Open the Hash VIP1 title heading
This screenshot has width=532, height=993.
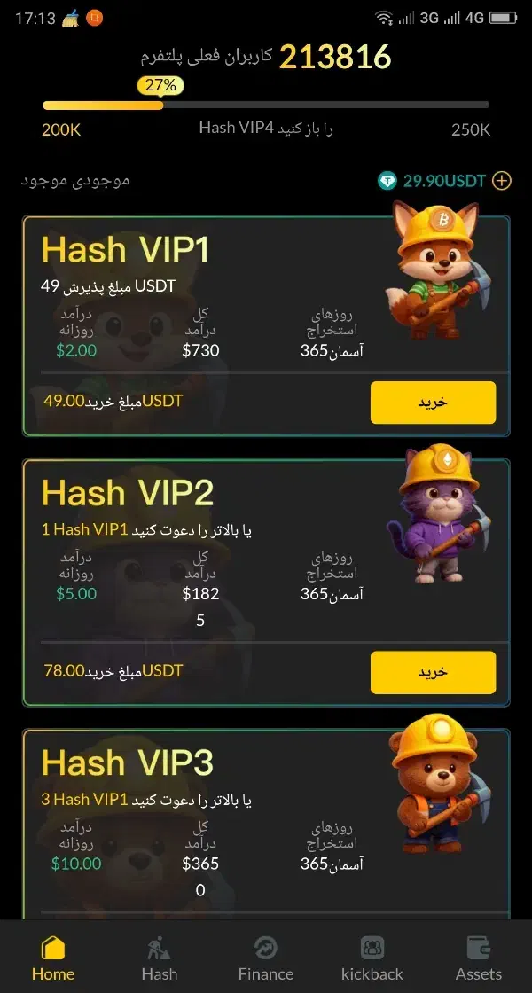(x=125, y=250)
